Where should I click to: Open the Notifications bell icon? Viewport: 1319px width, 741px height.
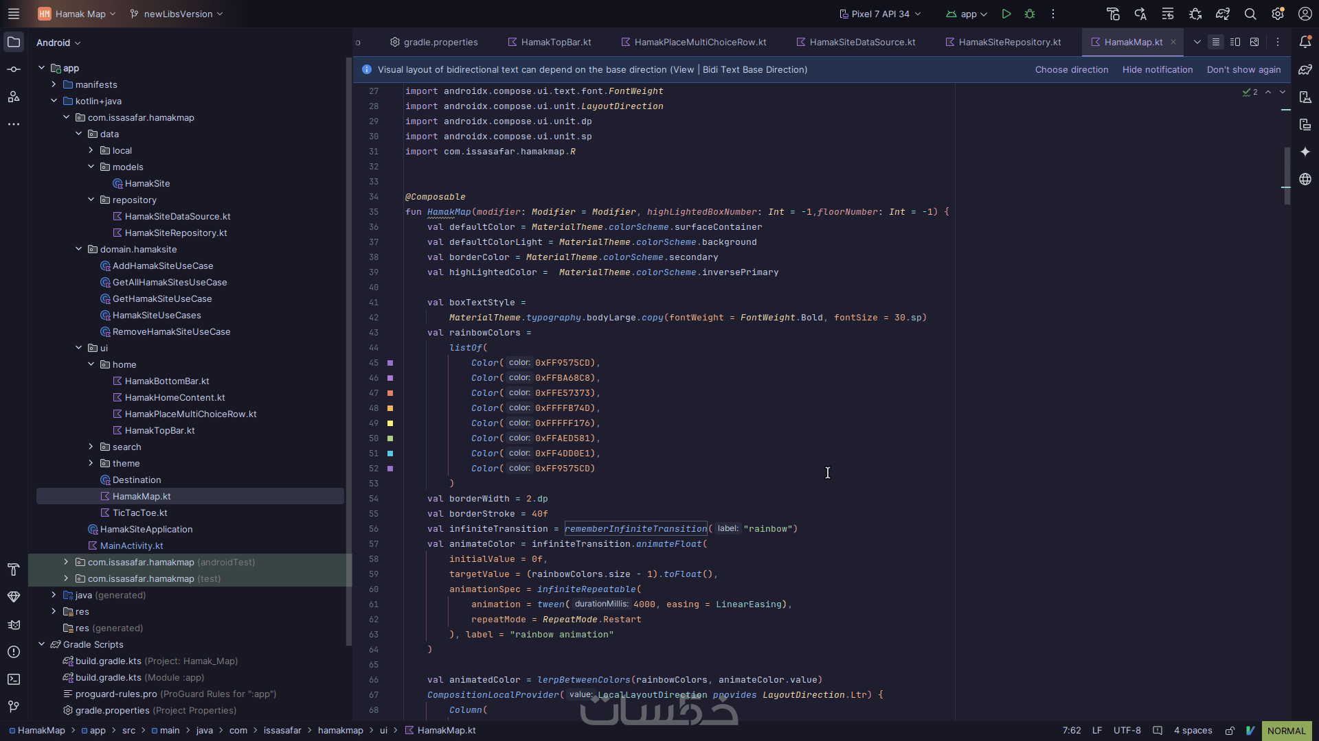coord(1305,42)
